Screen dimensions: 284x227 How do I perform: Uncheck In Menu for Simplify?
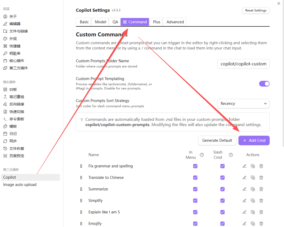[x=195, y=201]
